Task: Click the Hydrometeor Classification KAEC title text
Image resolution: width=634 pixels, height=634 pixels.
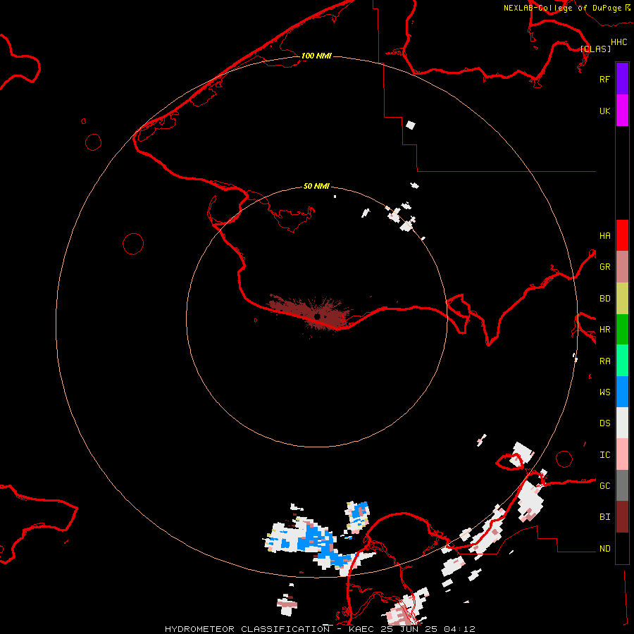Action: tap(320, 629)
